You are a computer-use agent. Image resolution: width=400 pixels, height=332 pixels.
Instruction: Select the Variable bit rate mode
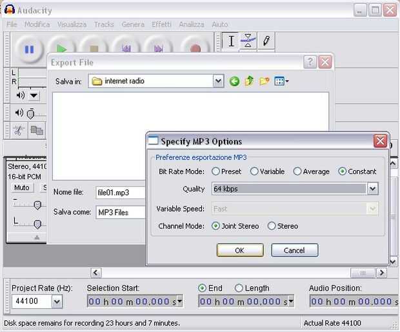254,171
